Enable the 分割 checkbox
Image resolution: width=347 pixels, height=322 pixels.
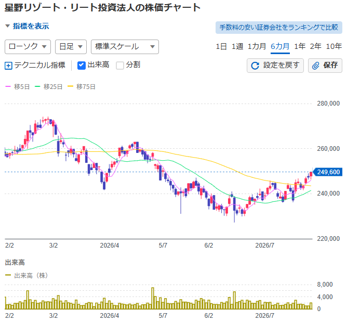pos(120,66)
